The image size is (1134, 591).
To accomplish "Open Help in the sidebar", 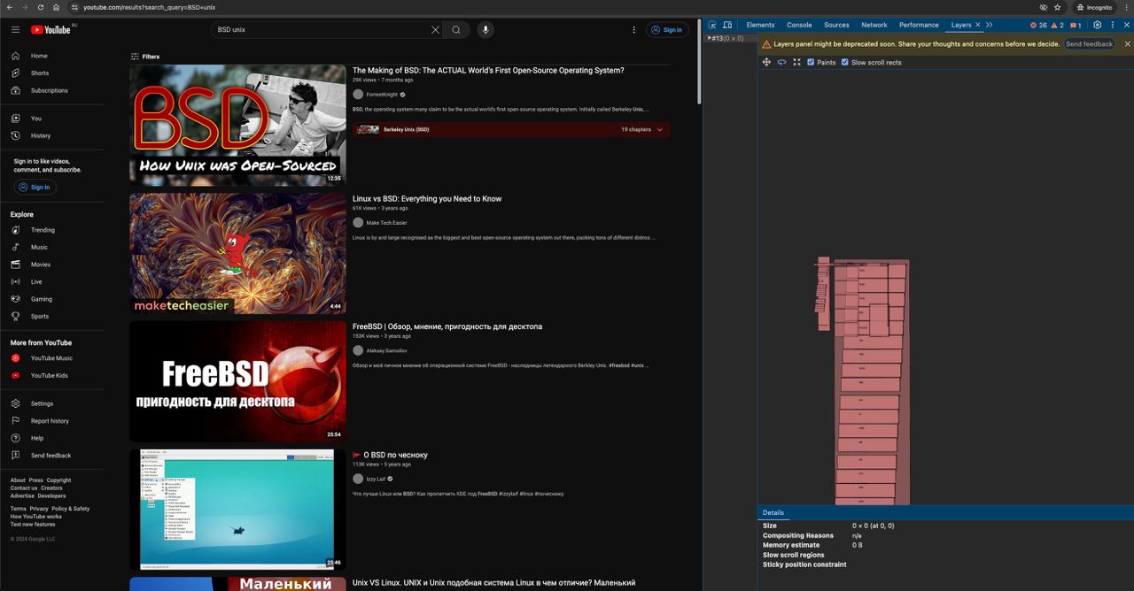I will point(54,438).
